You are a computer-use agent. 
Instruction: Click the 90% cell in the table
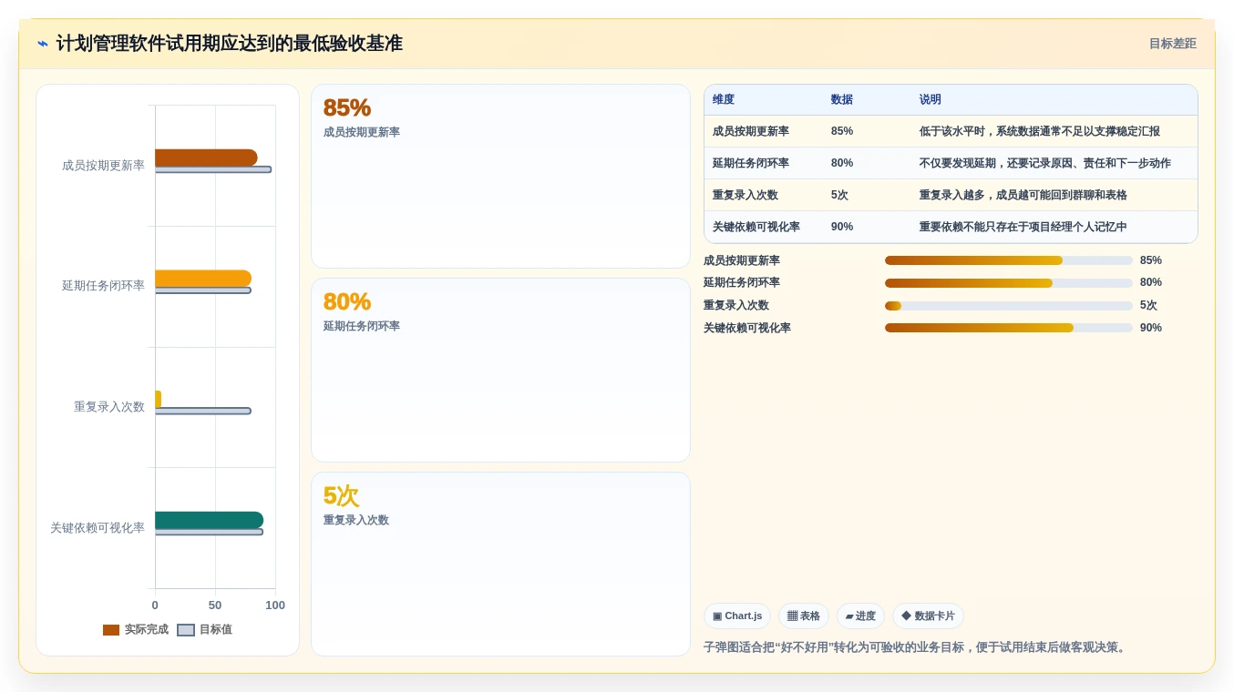[842, 228]
